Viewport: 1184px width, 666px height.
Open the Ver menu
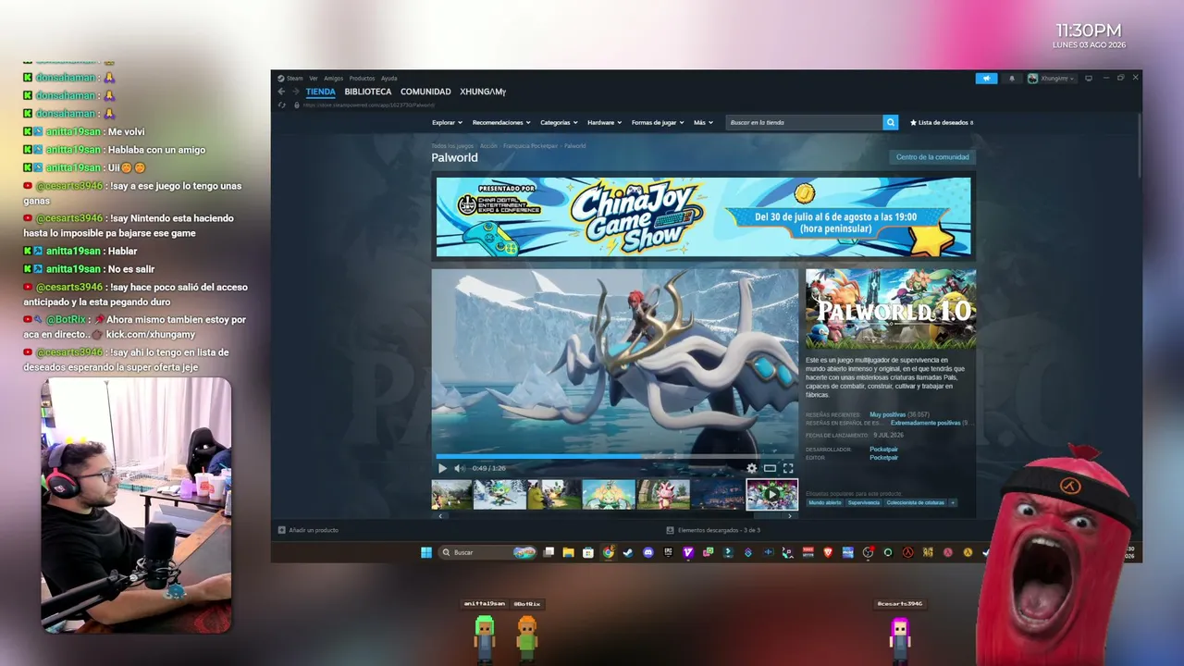(314, 79)
